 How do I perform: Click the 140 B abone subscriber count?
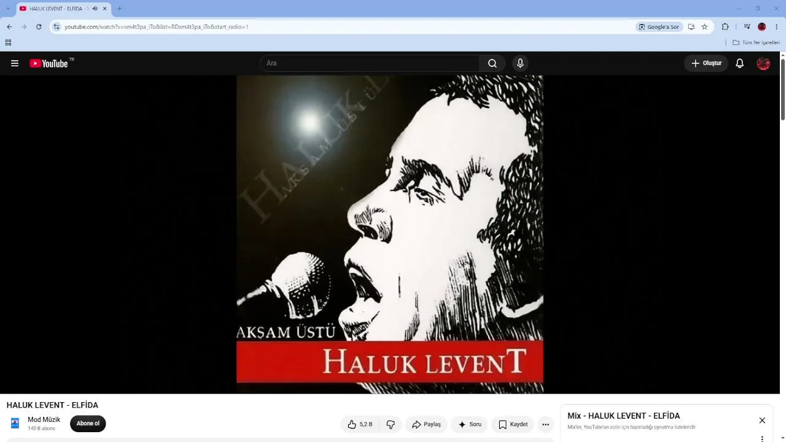point(41,428)
